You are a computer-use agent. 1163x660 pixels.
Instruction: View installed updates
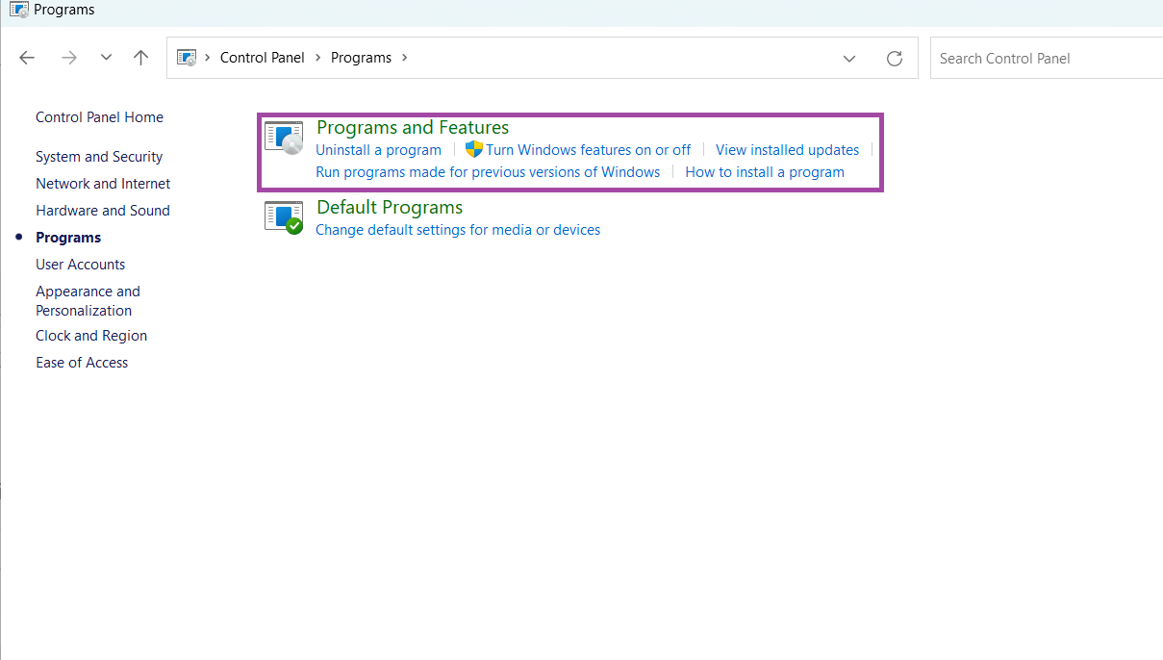pos(787,149)
